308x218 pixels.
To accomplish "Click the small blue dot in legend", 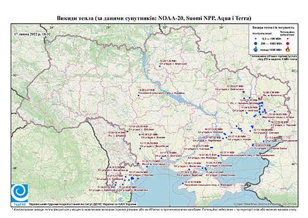I will [256, 39].
